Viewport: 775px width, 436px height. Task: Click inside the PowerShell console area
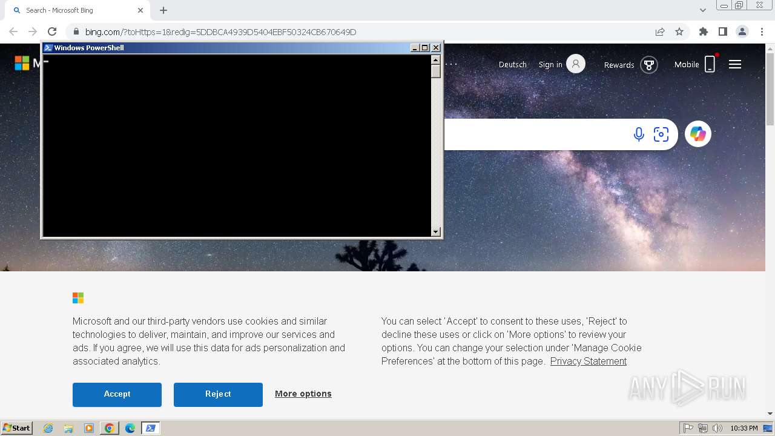[x=237, y=145]
